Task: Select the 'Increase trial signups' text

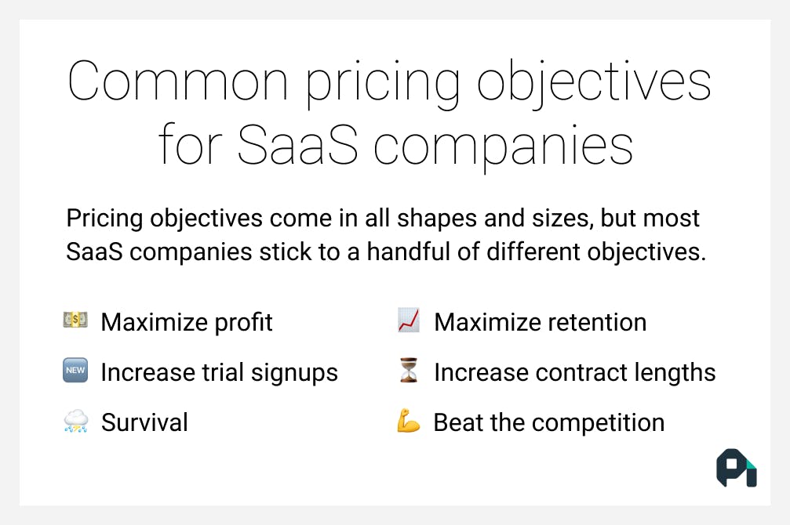Action: pos(219,372)
